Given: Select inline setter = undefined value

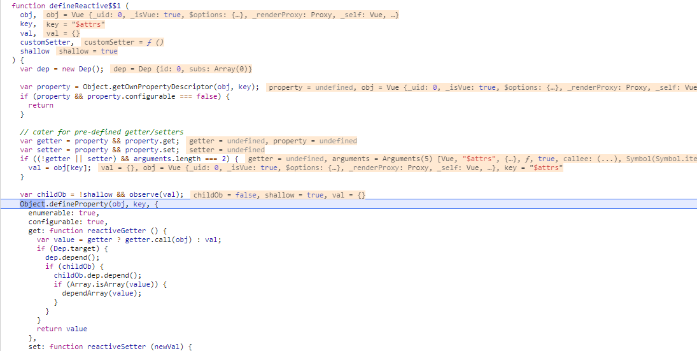Looking at the screenshot, I should [x=227, y=150].
